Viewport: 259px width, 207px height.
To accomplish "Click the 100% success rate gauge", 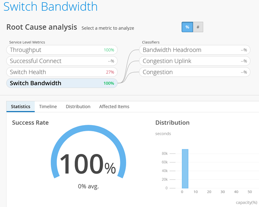I will 88,163.
